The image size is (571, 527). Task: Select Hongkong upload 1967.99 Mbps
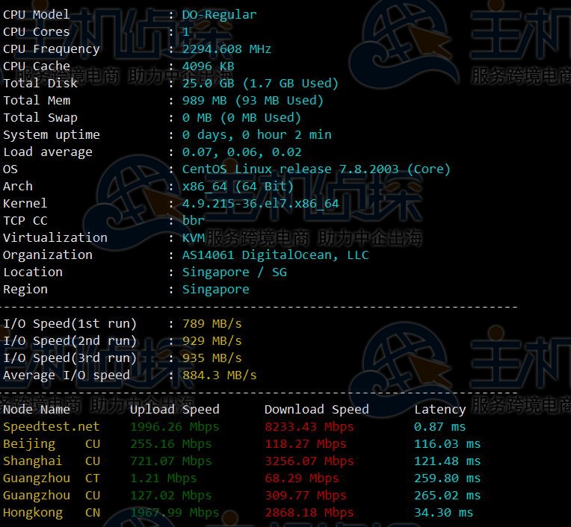click(175, 513)
